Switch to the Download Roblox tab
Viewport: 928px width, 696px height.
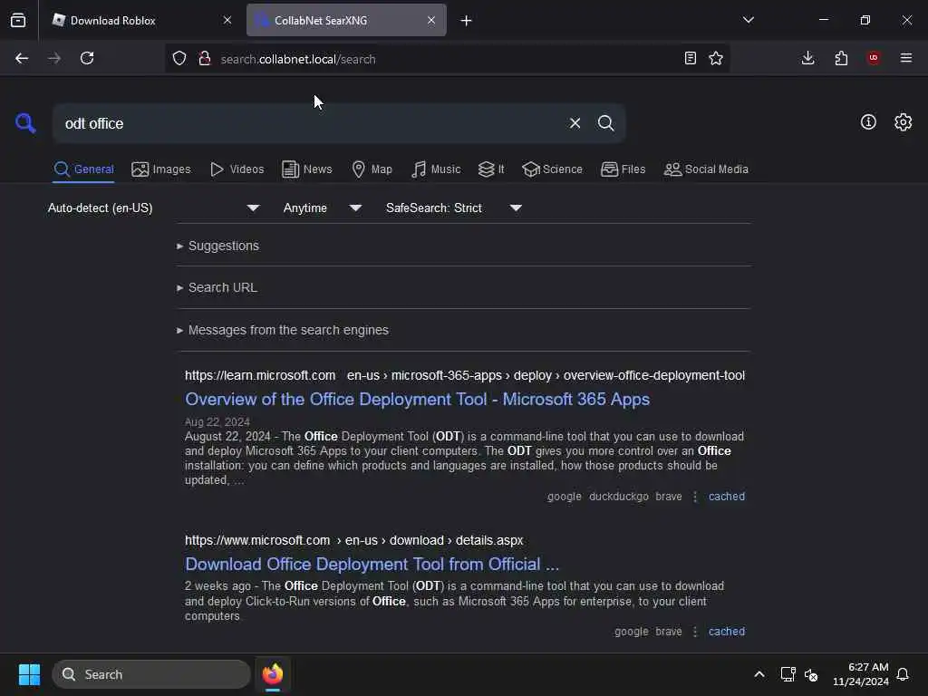coord(140,20)
